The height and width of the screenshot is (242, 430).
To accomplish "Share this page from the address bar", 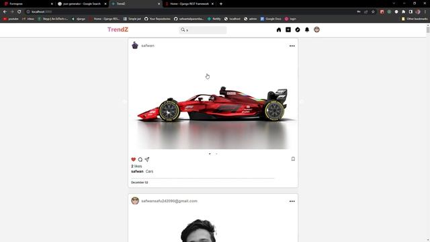I will coord(365,12).
